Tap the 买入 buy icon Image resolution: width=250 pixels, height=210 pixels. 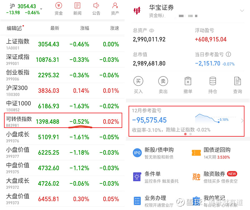[138, 81]
